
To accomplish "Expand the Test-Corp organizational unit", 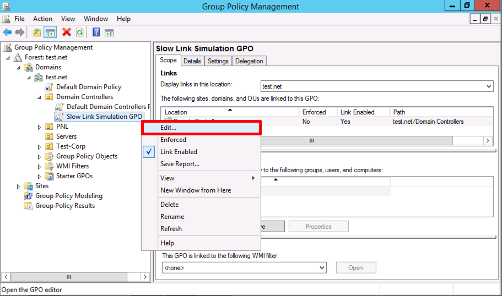I will click(39, 147).
